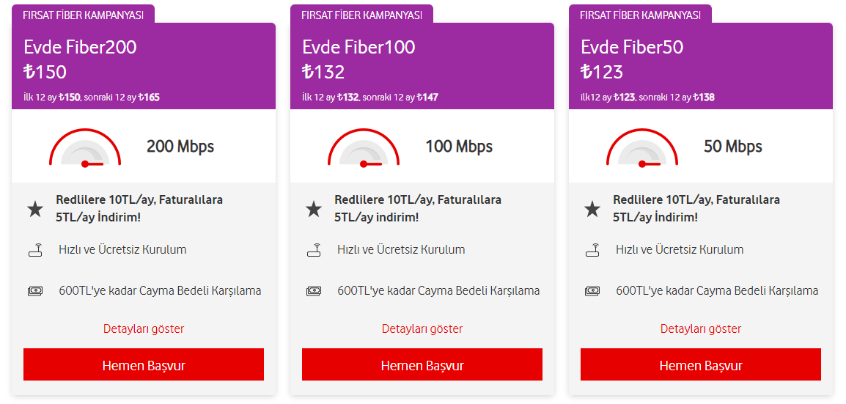Viewport: 846px width, 404px height.
Task: Expand Detayları göster for Evde Fiber200
Action: [144, 328]
